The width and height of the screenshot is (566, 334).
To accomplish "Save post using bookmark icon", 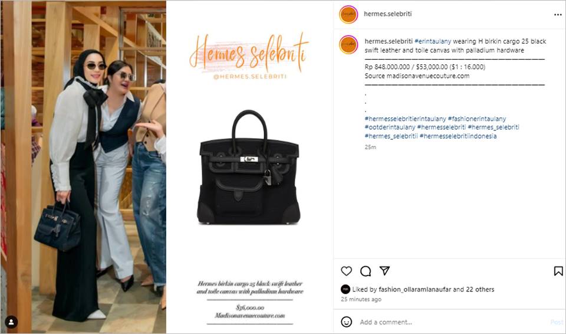I will click(558, 271).
